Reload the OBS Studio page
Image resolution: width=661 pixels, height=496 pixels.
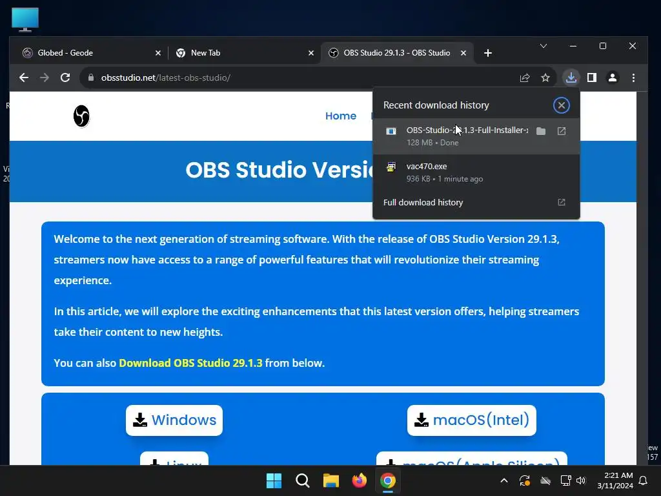click(65, 77)
